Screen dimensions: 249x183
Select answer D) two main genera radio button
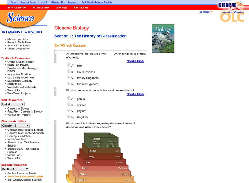click(69, 83)
